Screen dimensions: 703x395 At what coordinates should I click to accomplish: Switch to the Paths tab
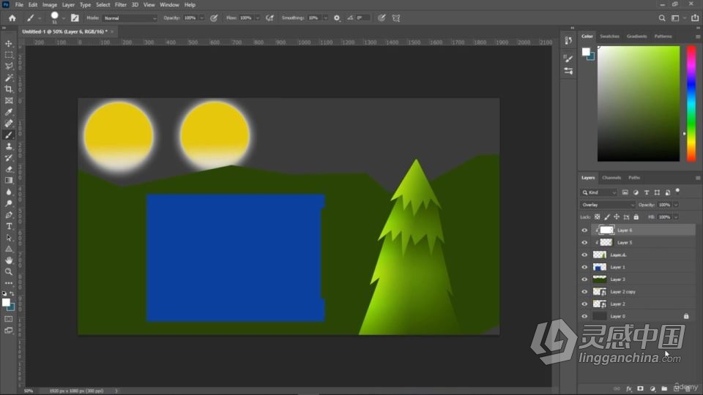point(634,178)
